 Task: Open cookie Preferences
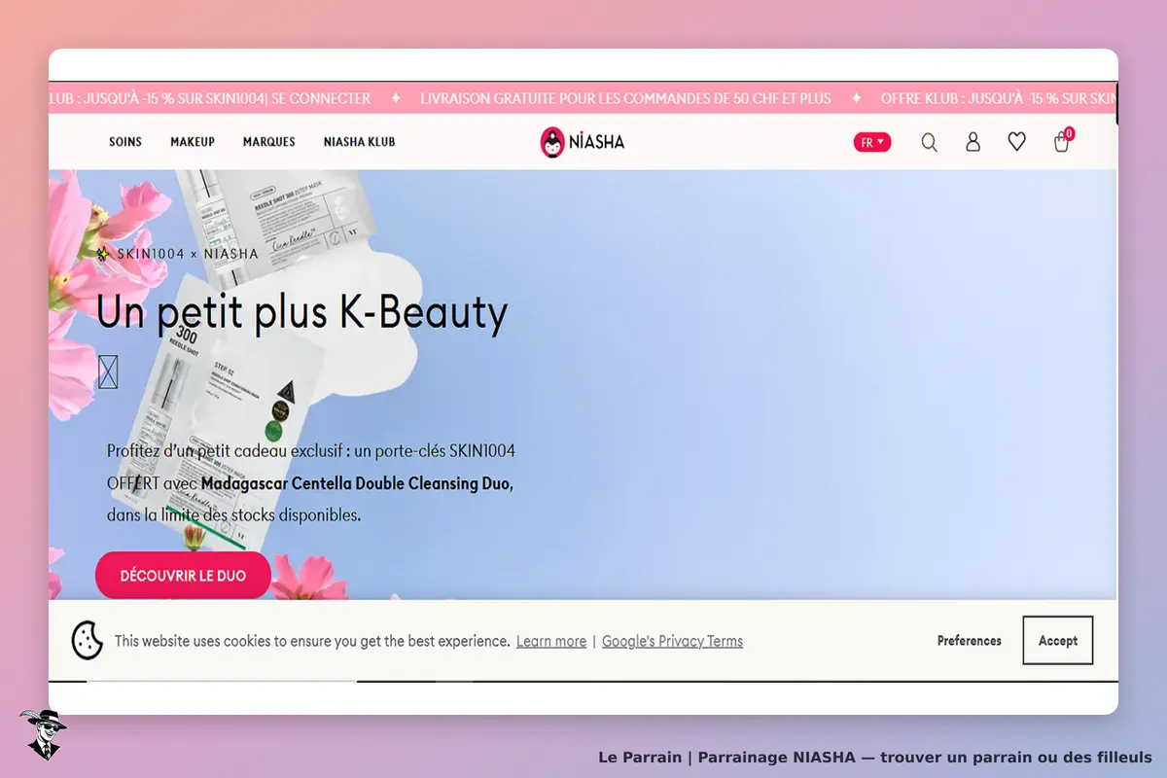click(x=970, y=641)
